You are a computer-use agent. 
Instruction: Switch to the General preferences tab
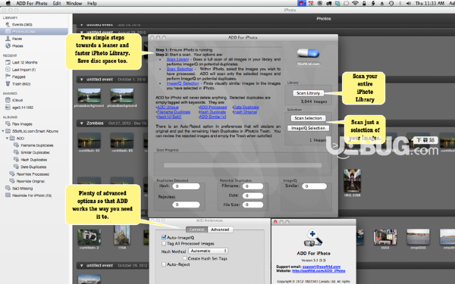point(196,229)
